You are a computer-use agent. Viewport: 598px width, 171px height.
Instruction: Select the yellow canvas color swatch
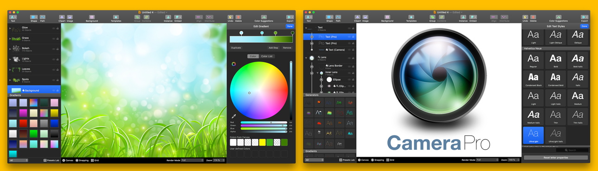coord(262,142)
